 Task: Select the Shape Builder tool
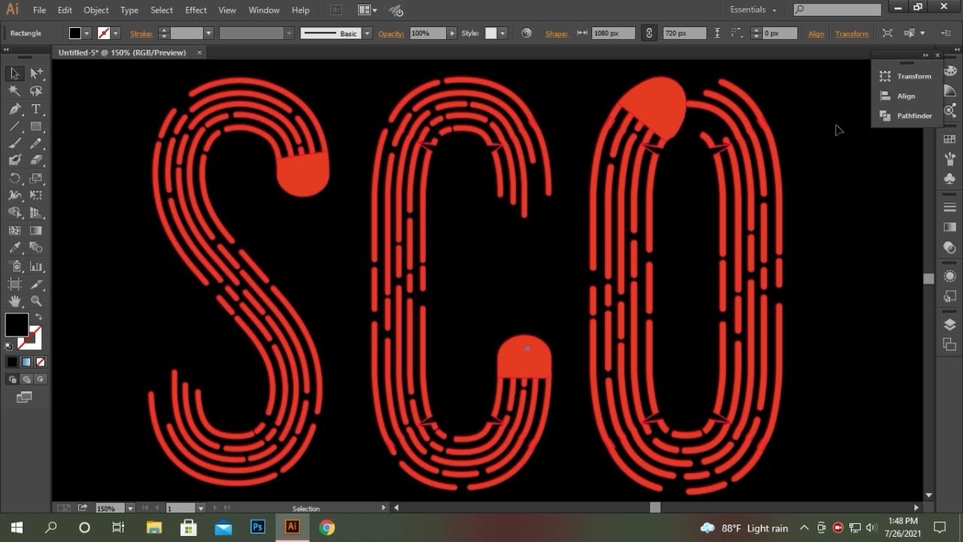tap(14, 213)
